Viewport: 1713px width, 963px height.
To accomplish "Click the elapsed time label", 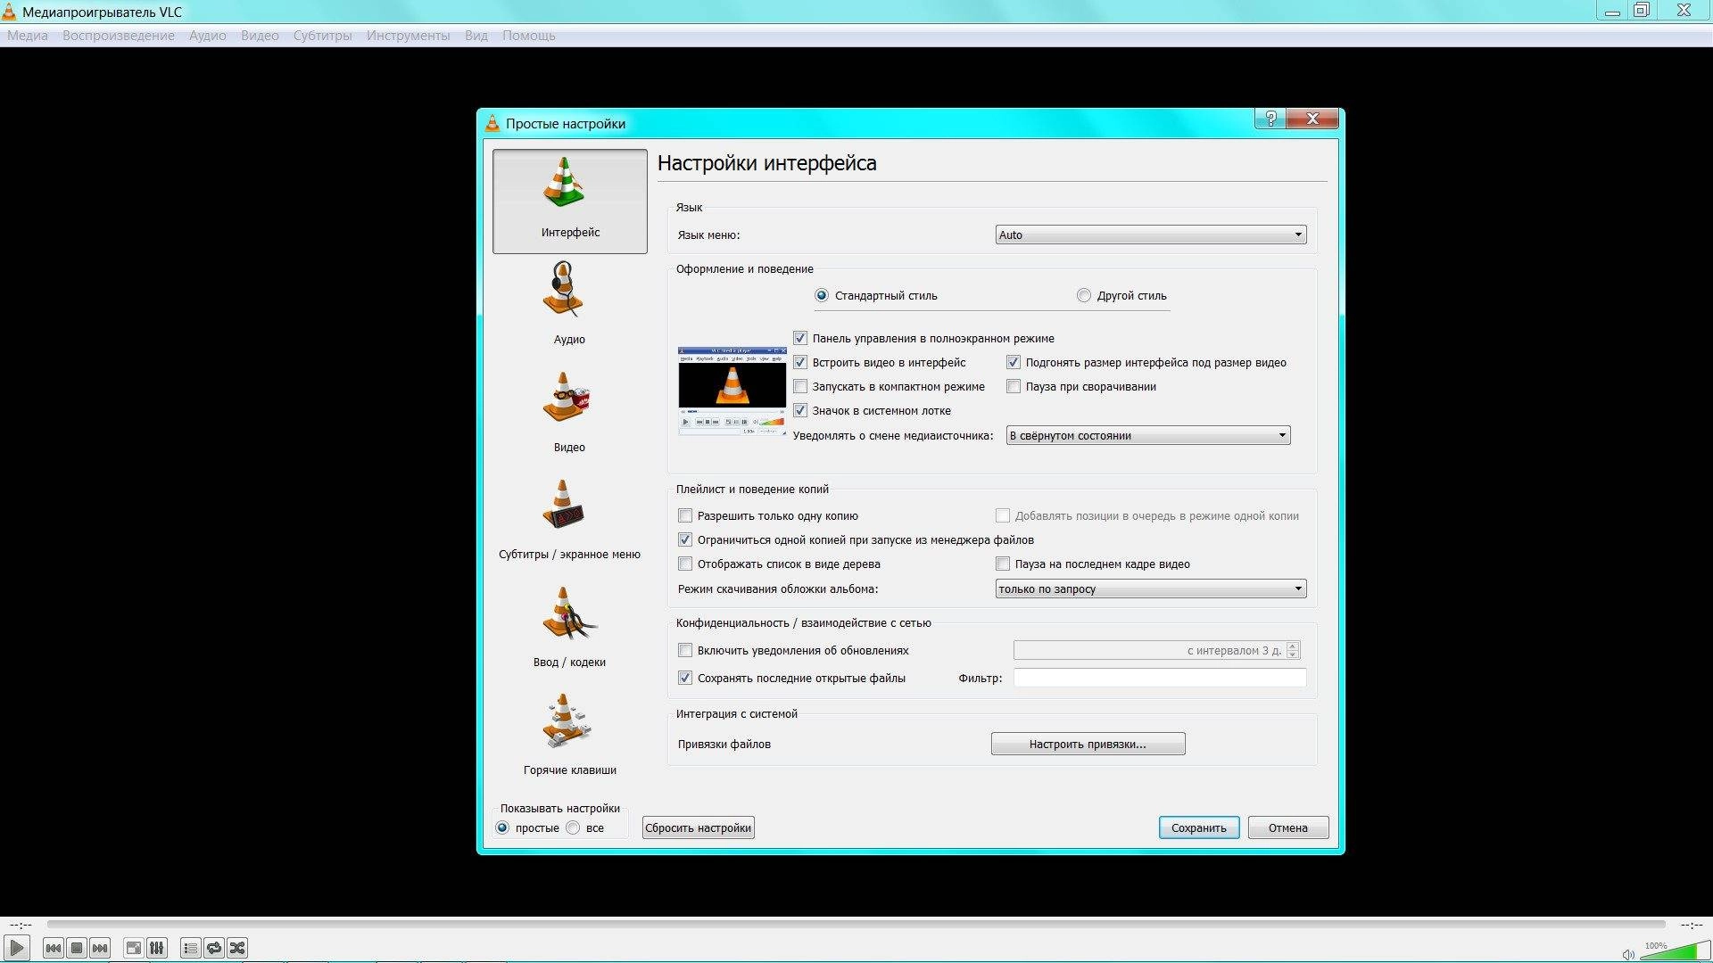I will coord(21,925).
